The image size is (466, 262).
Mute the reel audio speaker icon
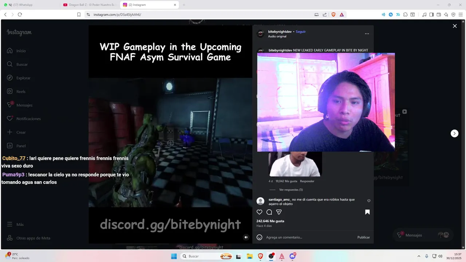tap(246, 237)
